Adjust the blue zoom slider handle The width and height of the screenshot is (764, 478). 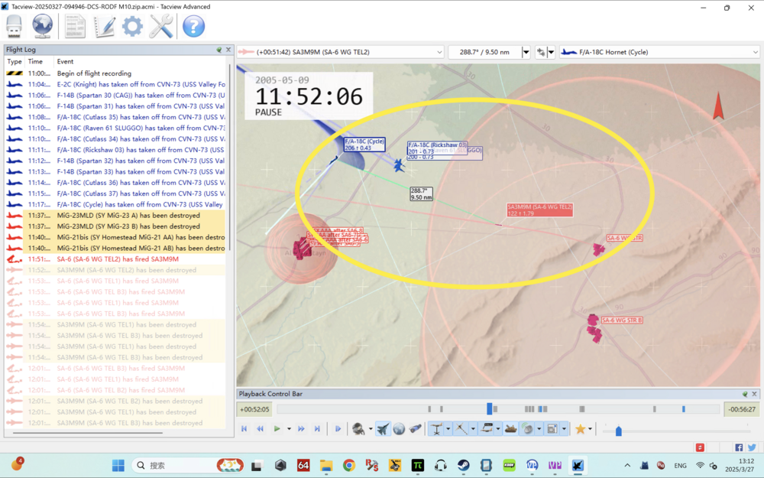[x=618, y=431]
